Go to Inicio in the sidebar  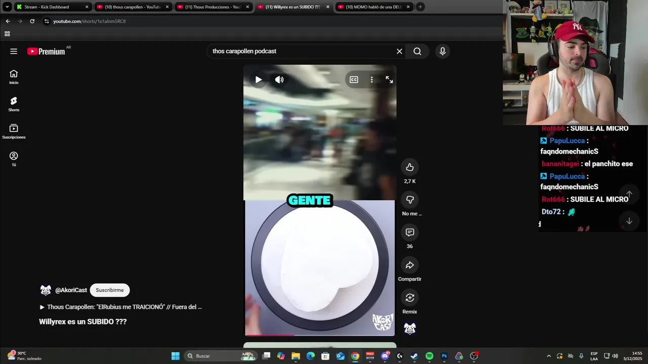point(14,77)
